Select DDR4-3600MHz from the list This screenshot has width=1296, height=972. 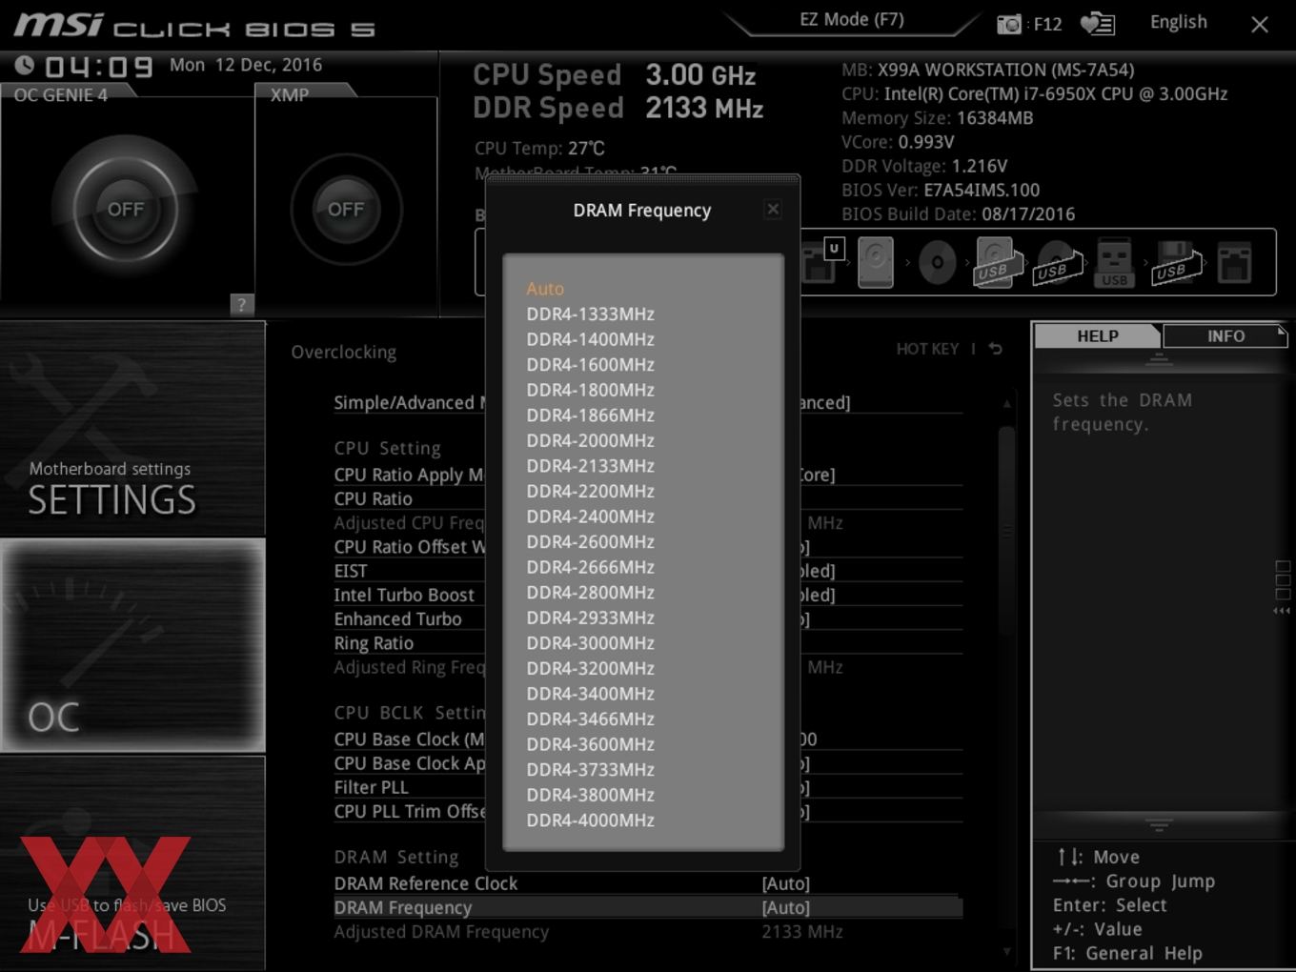click(x=591, y=744)
